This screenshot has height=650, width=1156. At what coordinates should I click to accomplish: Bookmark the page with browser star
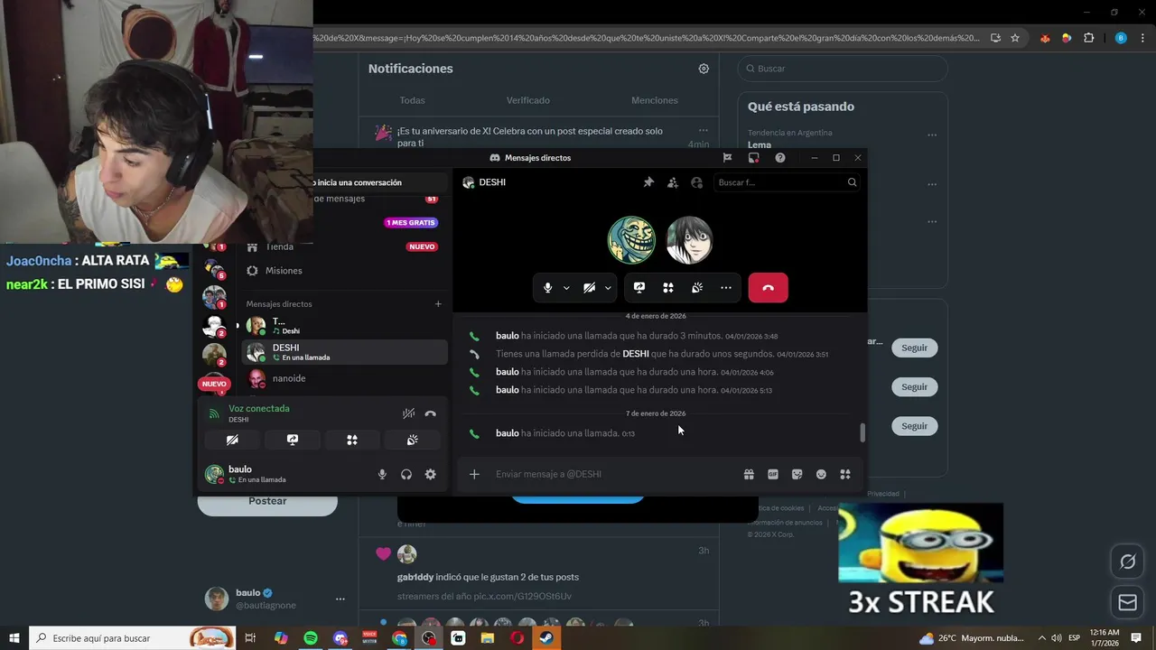click(x=1015, y=38)
